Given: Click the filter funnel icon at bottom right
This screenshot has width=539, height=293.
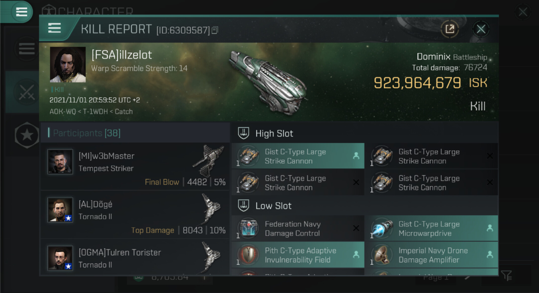Looking at the screenshot, I should click(x=506, y=275).
